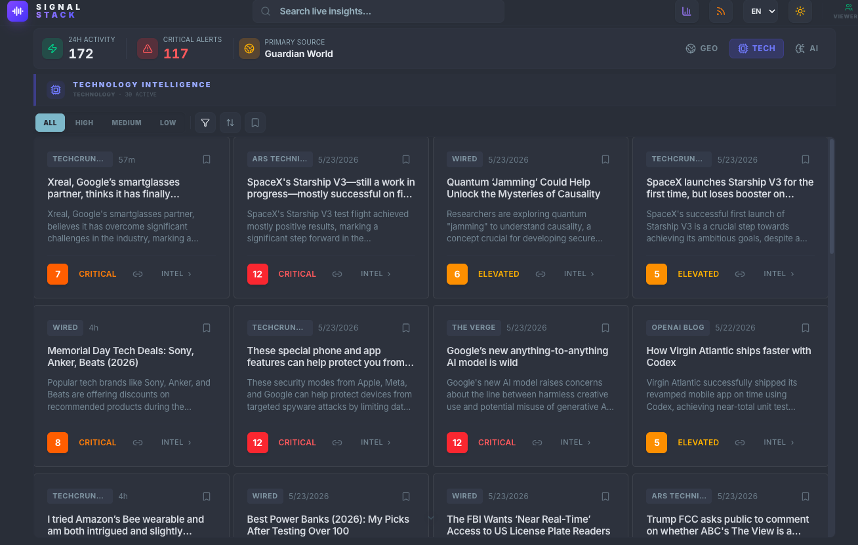
Task: Expand INTEL on Google AI model card
Action: point(576,443)
